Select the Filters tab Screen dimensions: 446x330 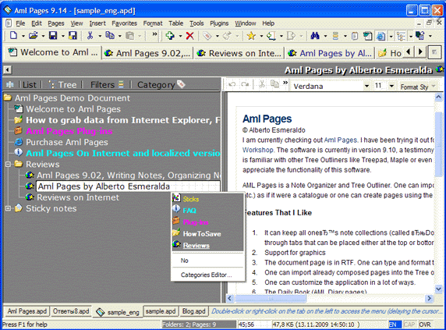(x=107, y=84)
